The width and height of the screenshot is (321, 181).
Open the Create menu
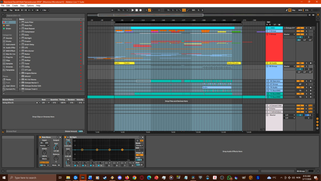(15, 6)
